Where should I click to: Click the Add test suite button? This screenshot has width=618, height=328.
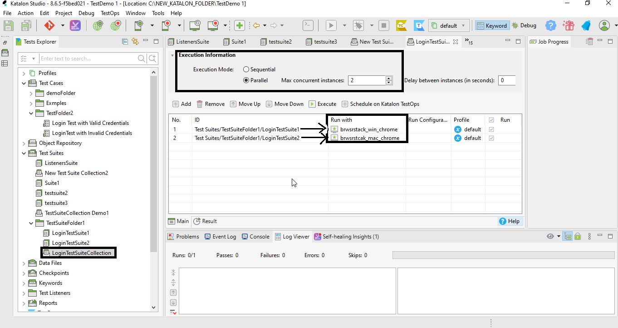point(181,104)
